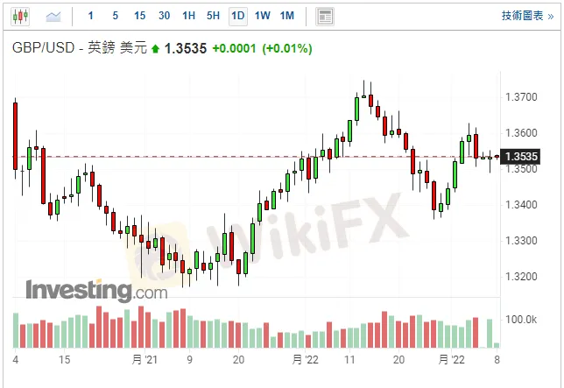The height and width of the screenshot is (388, 564).
Task: Open the 技術圖表 technical chart link
Action: pyautogui.click(x=526, y=16)
